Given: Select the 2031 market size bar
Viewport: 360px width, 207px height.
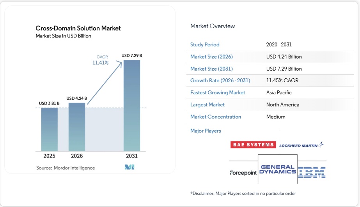Looking at the screenshot, I should point(131,105).
